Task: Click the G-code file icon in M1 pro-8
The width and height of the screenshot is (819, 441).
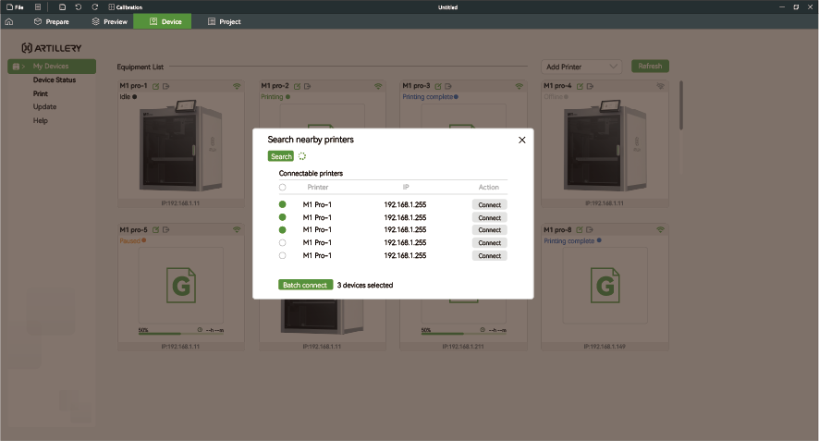Action: (605, 286)
